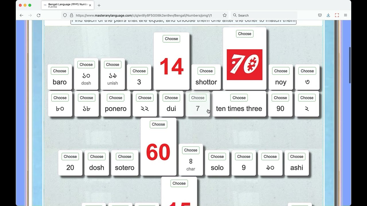Choose the red 70 image card

coord(245,33)
